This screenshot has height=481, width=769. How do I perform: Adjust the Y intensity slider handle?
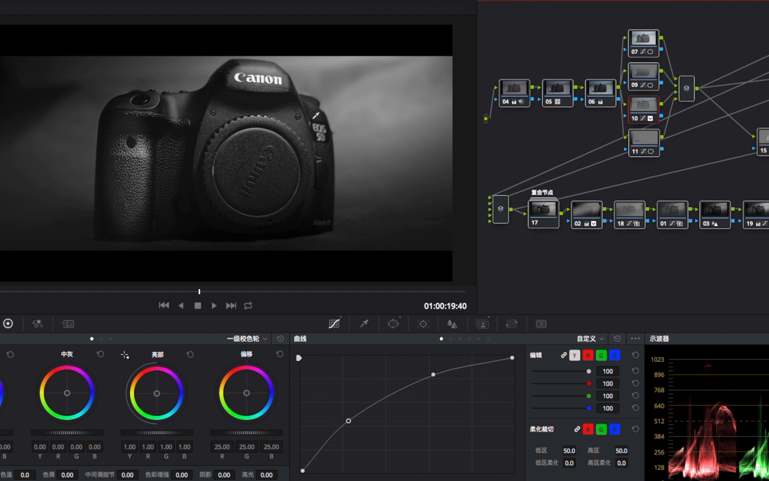point(589,371)
